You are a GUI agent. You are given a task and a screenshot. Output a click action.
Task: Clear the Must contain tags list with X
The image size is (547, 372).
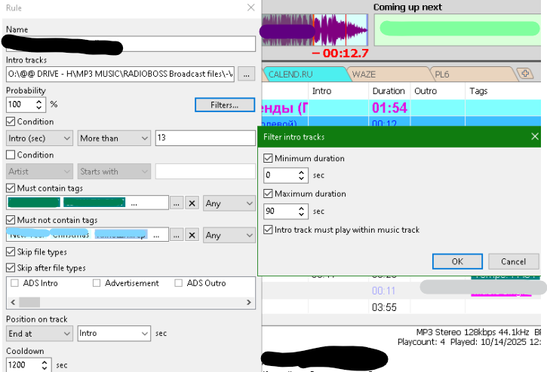[x=192, y=203]
